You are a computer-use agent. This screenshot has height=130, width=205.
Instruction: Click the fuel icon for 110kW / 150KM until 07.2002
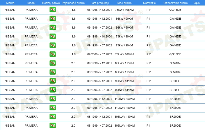click(52, 108)
